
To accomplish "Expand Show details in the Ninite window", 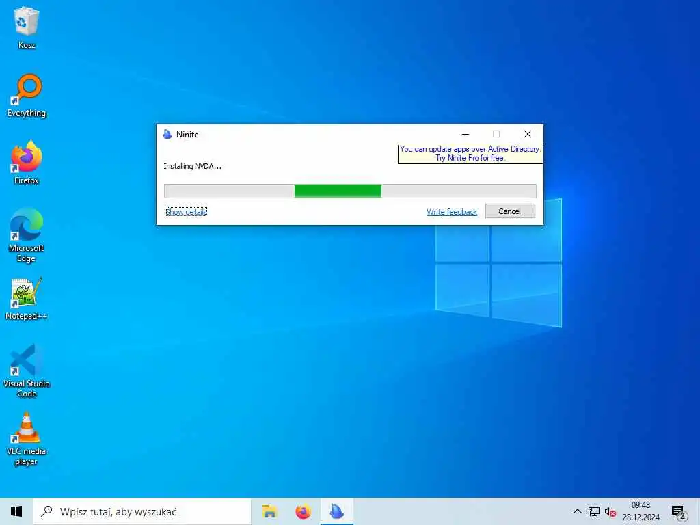I will pyautogui.click(x=186, y=212).
